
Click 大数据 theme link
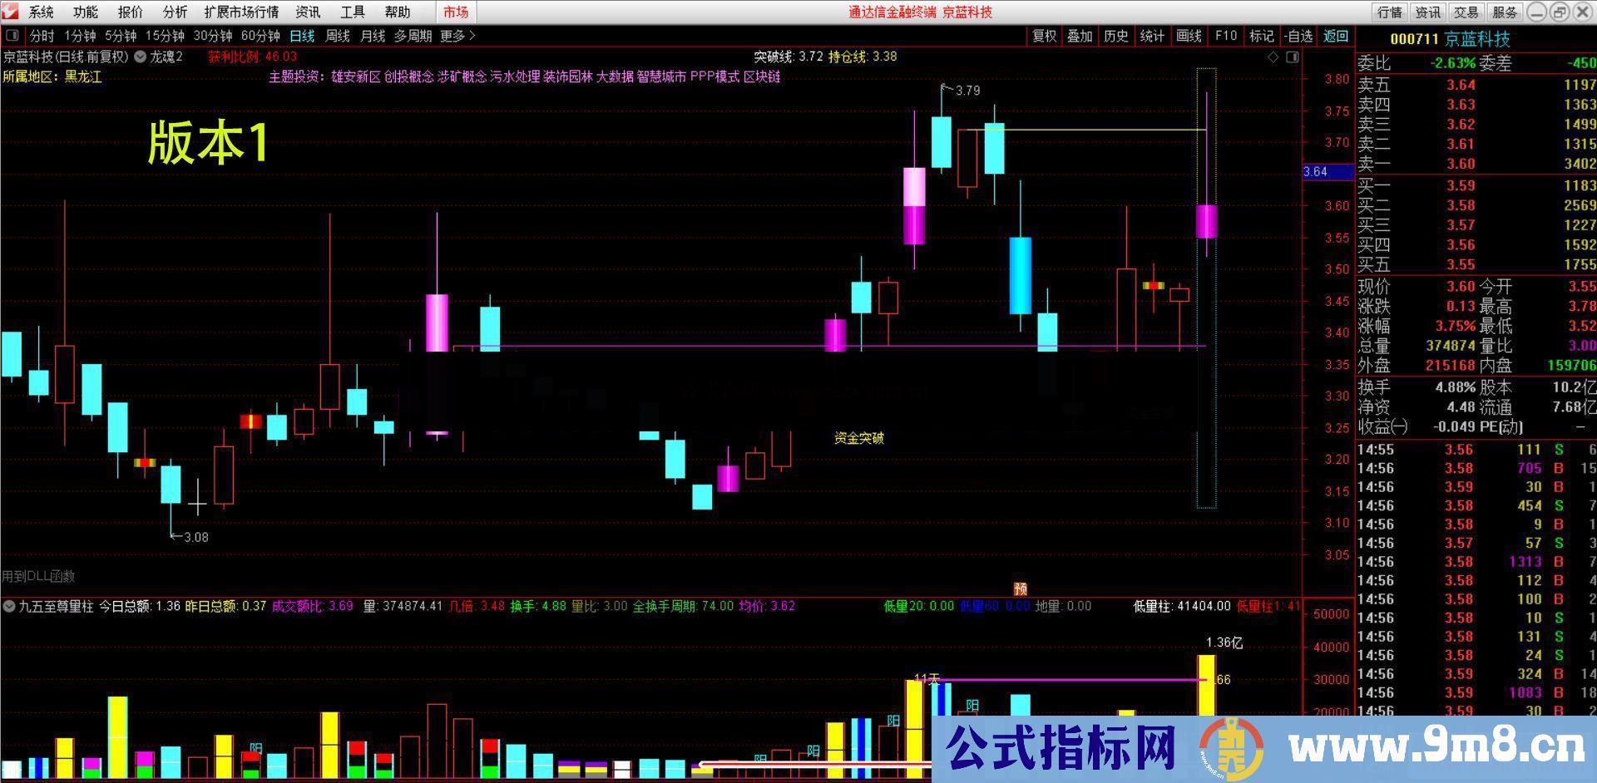(x=615, y=76)
